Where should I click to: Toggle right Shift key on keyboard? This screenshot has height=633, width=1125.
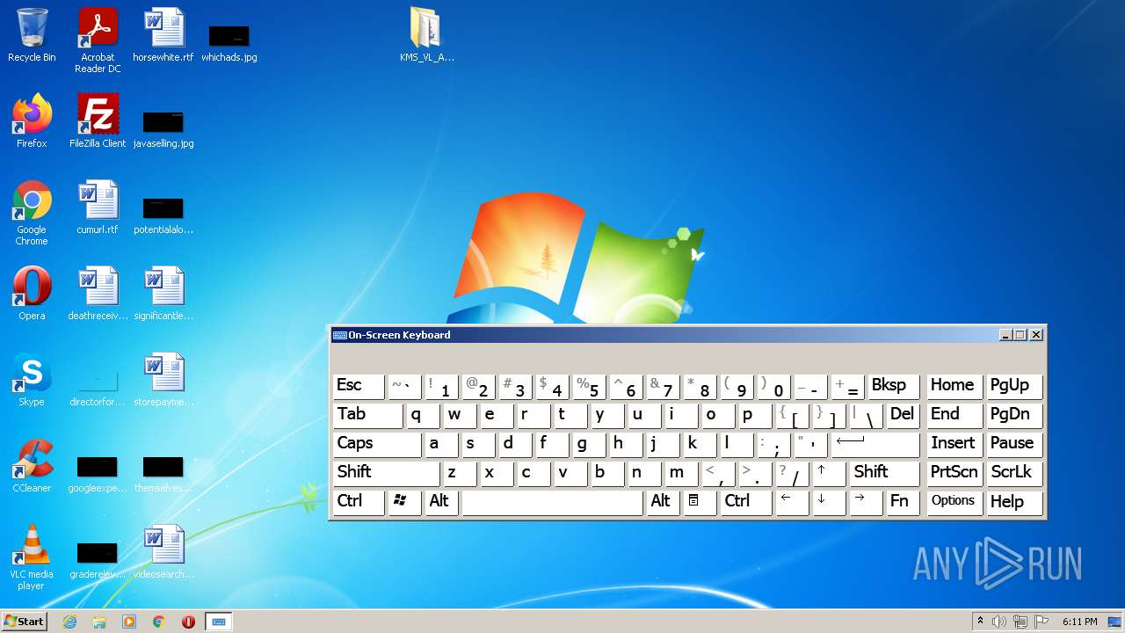pyautogui.click(x=886, y=473)
